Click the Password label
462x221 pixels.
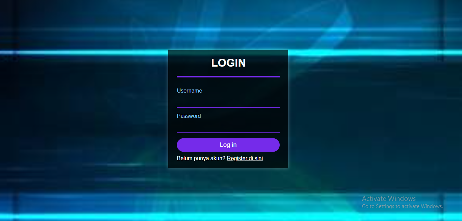pos(189,116)
